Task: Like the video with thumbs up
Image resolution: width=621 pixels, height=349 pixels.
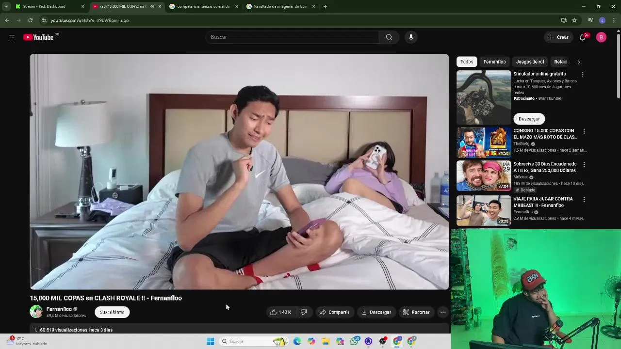Action: pos(280,312)
